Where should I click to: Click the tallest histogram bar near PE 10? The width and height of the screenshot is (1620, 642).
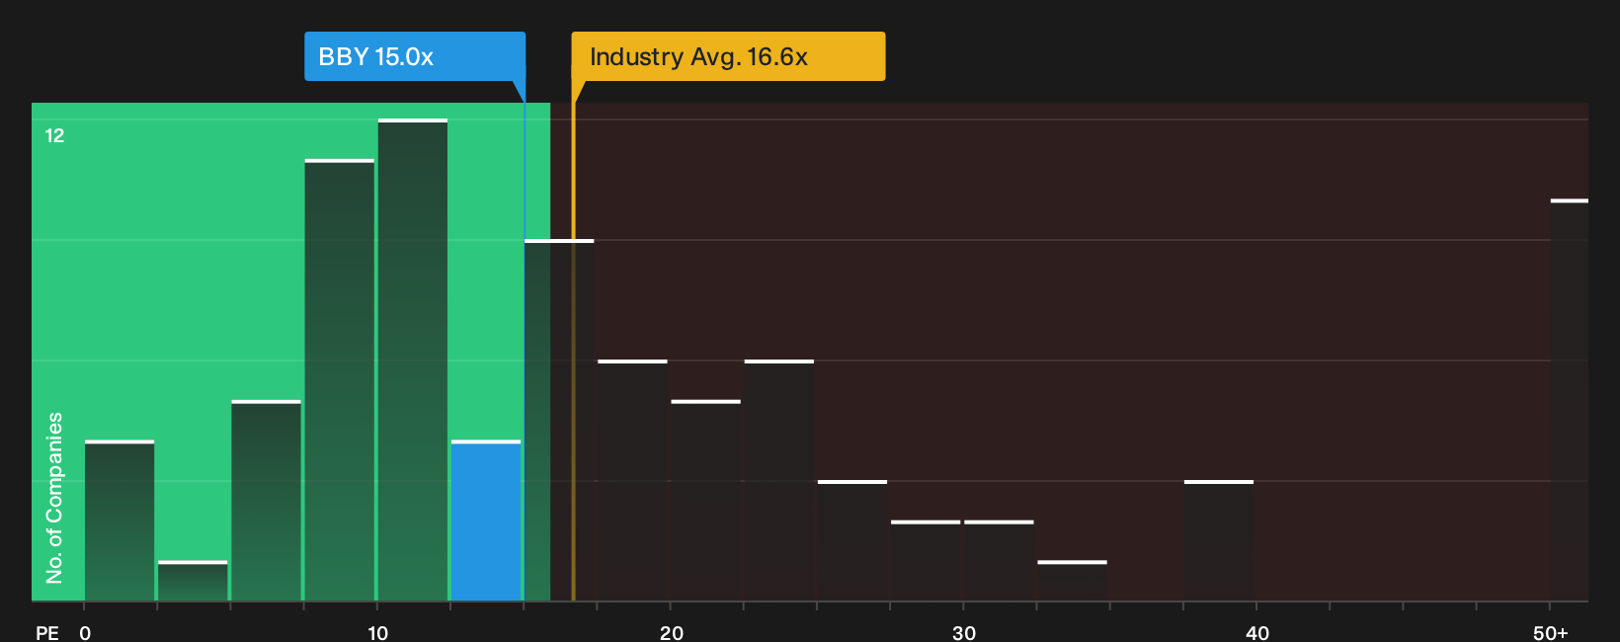tap(413, 360)
